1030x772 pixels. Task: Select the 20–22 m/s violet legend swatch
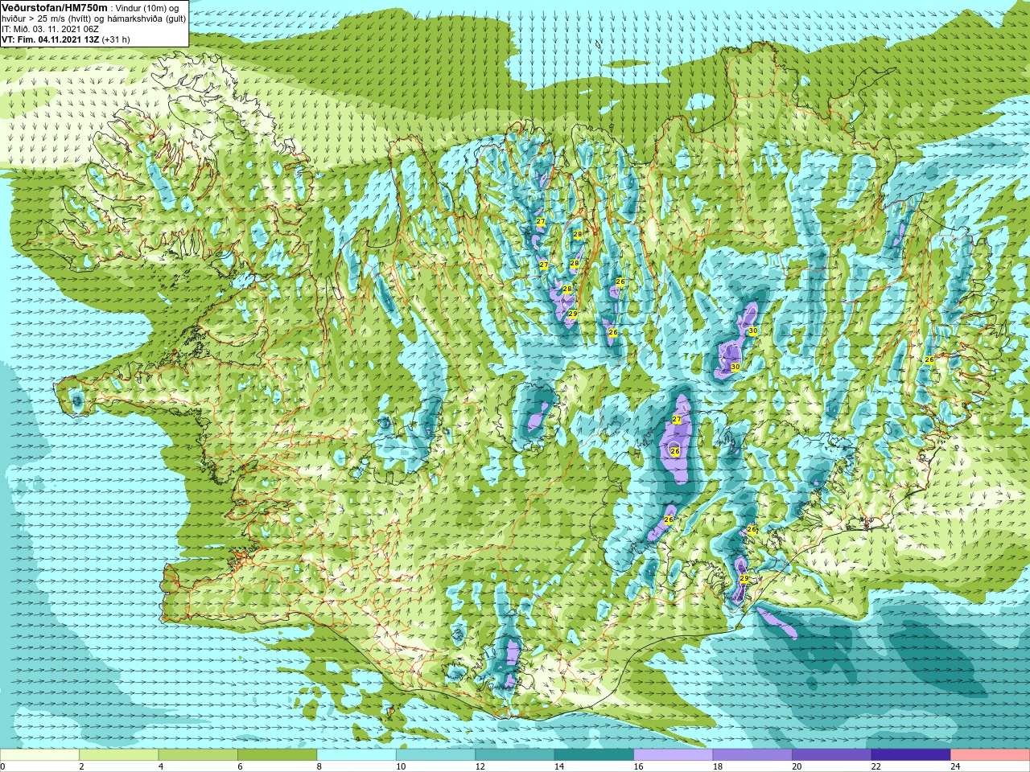pos(832,755)
